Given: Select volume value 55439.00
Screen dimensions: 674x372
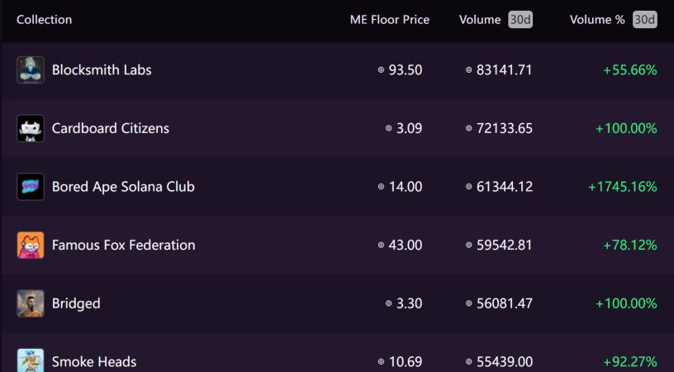Looking at the screenshot, I should [x=504, y=362].
